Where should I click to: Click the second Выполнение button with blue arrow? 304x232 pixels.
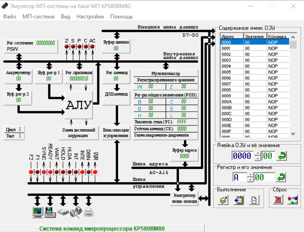coord(239,200)
